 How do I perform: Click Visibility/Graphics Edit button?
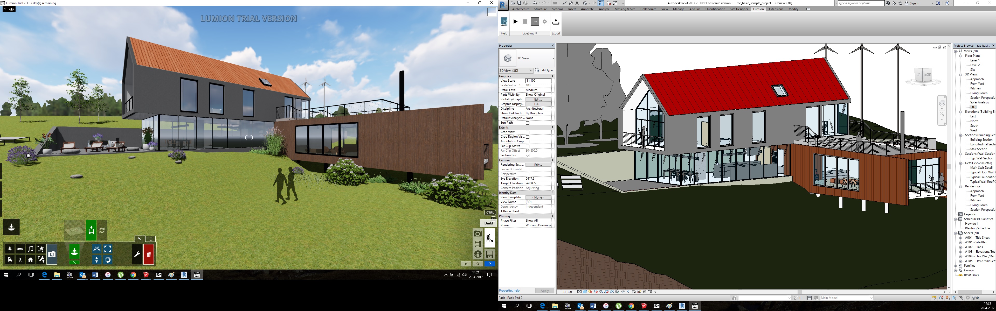(x=538, y=99)
